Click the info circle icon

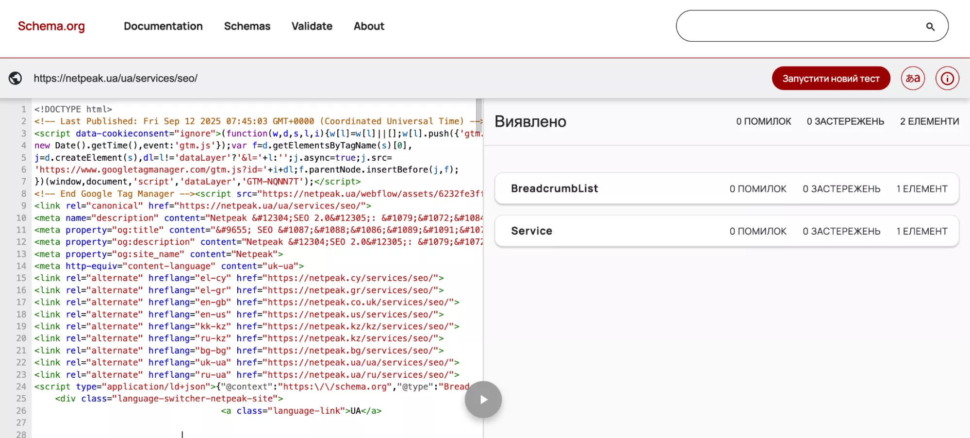(x=947, y=78)
